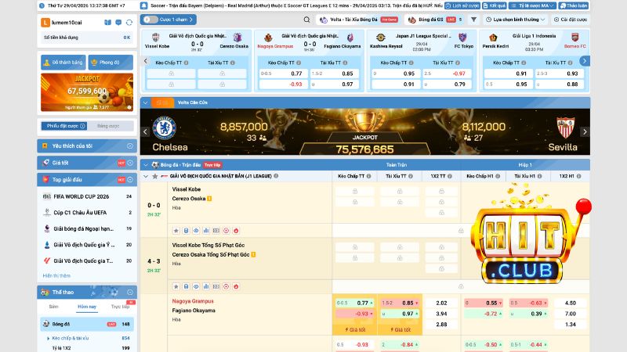Click info icon on Phiếu đặt cược tab

click(x=83, y=126)
